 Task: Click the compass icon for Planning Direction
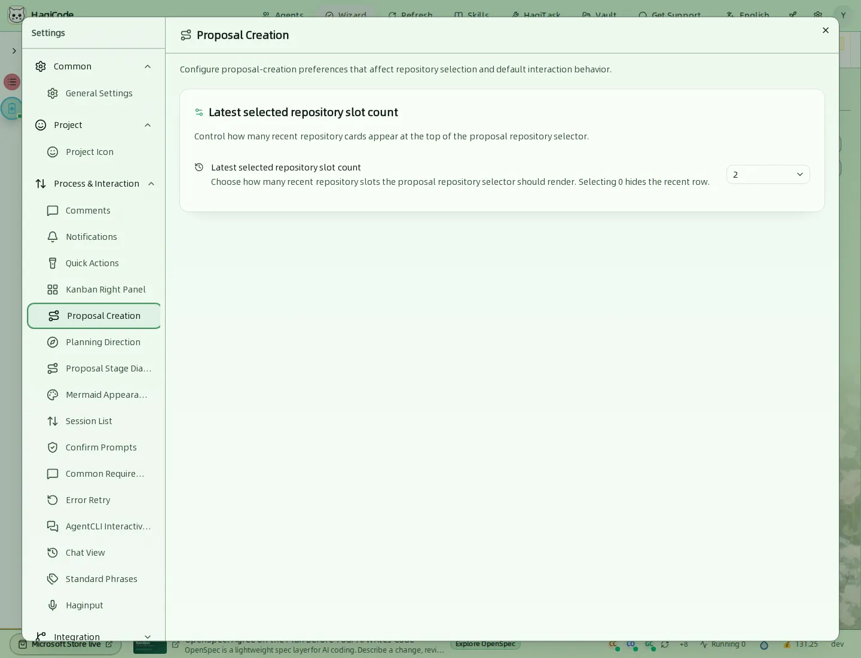click(53, 342)
